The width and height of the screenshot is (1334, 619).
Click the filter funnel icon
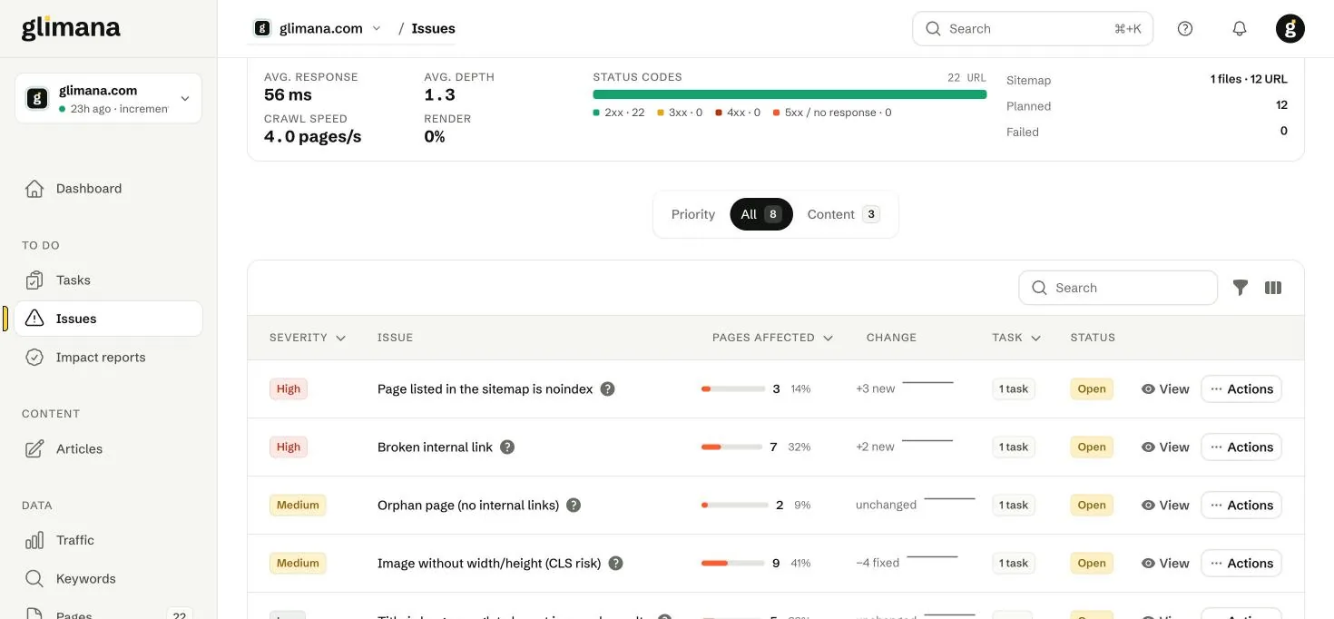tap(1241, 288)
